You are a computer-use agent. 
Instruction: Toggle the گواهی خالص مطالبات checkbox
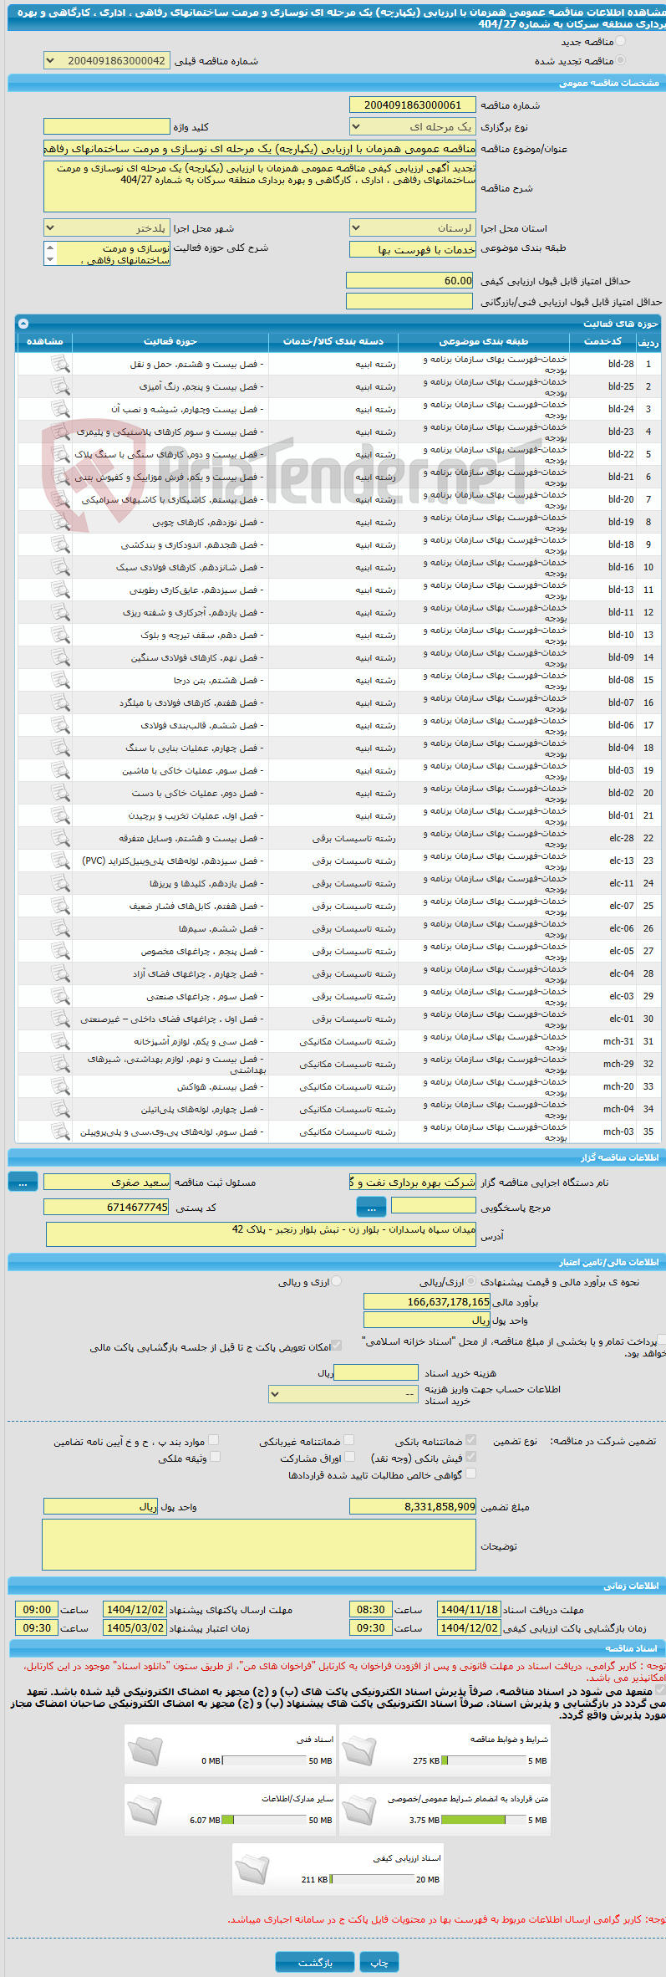click(470, 1474)
